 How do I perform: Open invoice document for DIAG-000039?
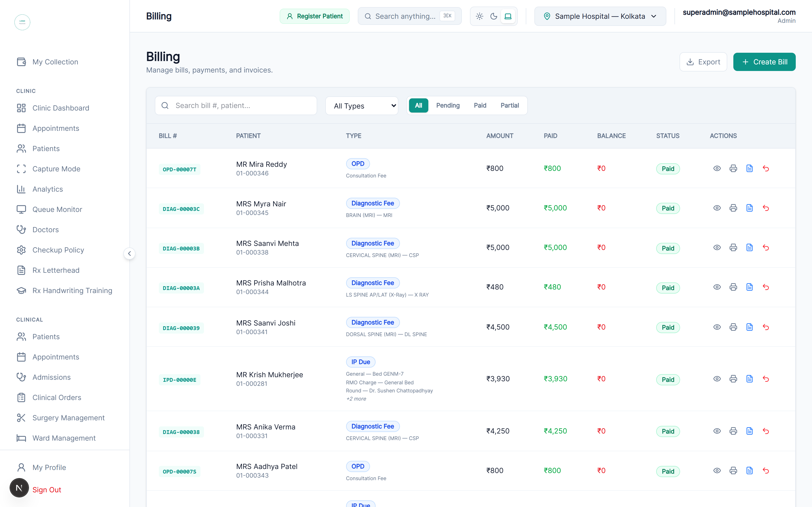pos(749,327)
